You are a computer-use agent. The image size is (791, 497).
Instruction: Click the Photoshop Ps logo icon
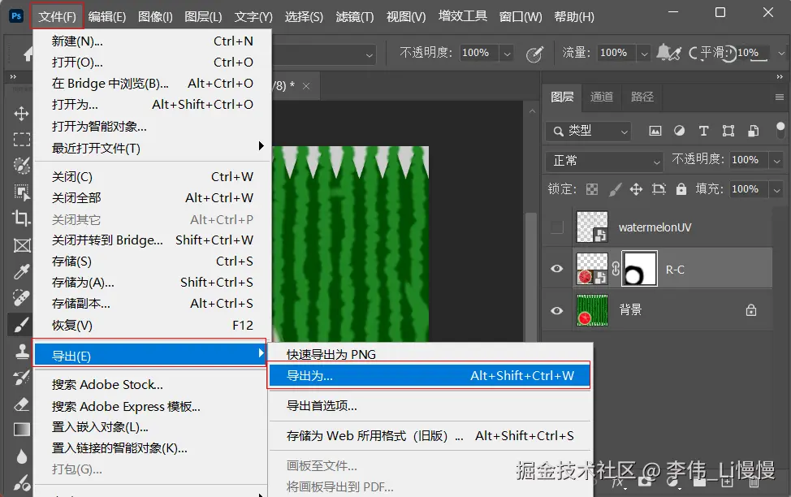[16, 15]
